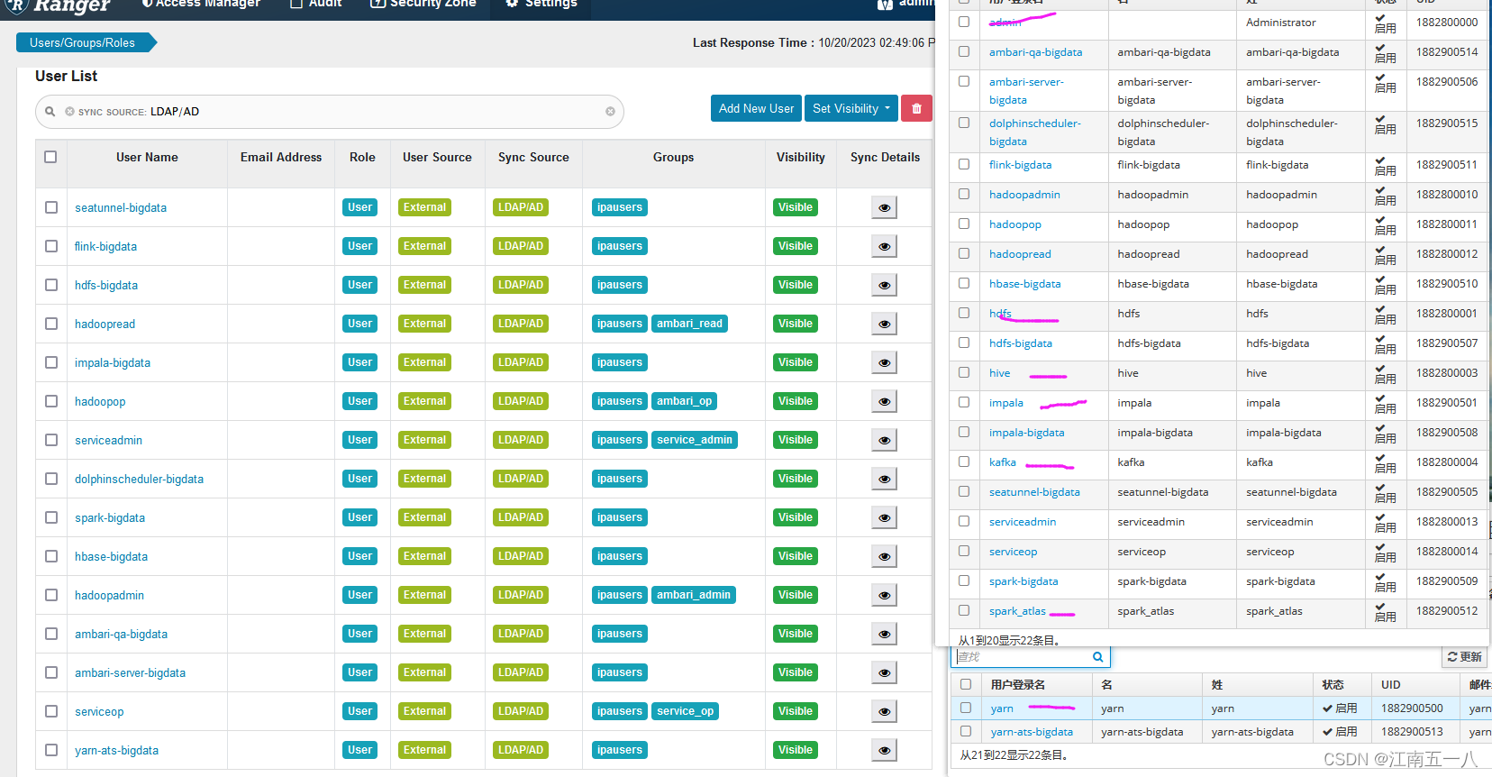Image resolution: width=1492 pixels, height=777 pixels.
Task: Check the seatunnel-bigdata row in Ranger
Action: point(51,207)
